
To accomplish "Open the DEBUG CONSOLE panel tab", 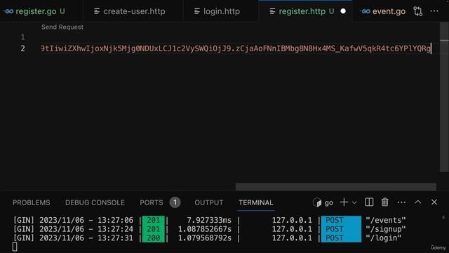I will pyautogui.click(x=95, y=202).
